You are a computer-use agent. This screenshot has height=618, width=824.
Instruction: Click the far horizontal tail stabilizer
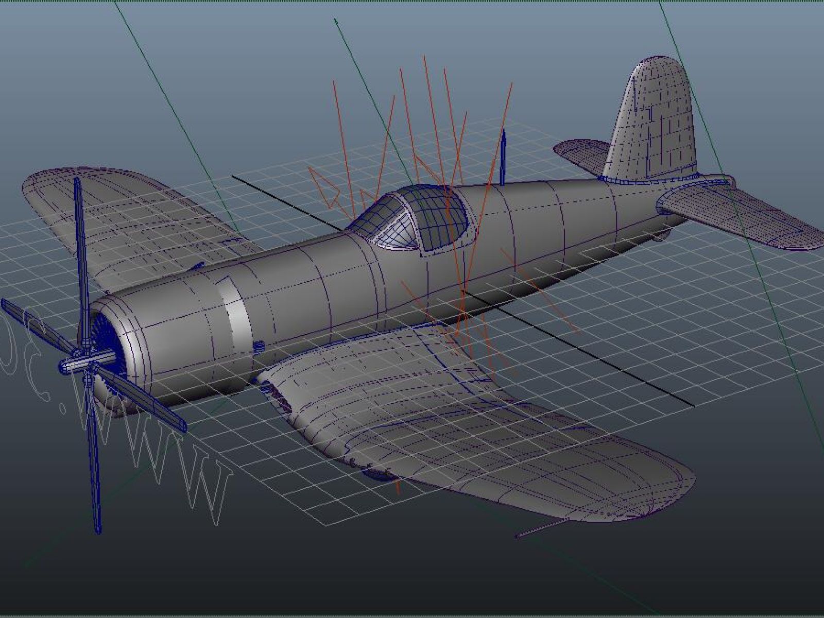click(582, 154)
